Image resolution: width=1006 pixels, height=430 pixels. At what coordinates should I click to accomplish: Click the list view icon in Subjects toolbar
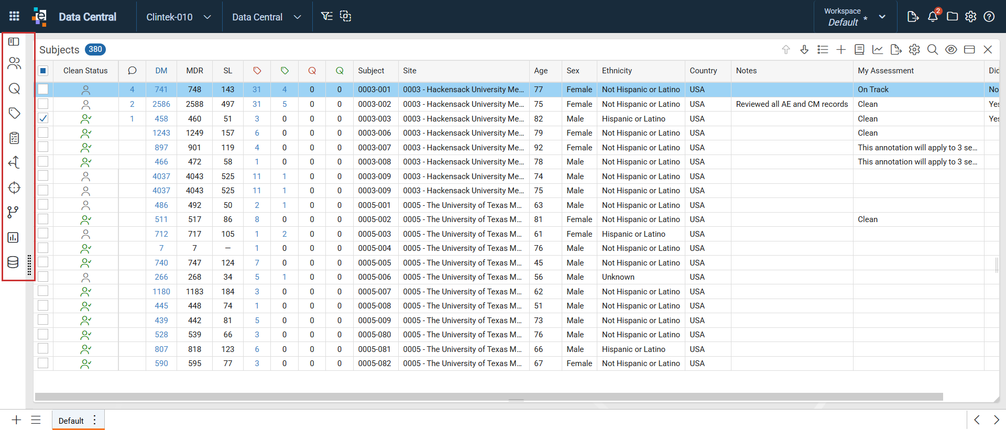(x=823, y=50)
